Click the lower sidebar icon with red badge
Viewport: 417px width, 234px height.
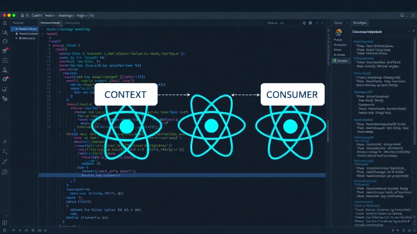(5, 79)
